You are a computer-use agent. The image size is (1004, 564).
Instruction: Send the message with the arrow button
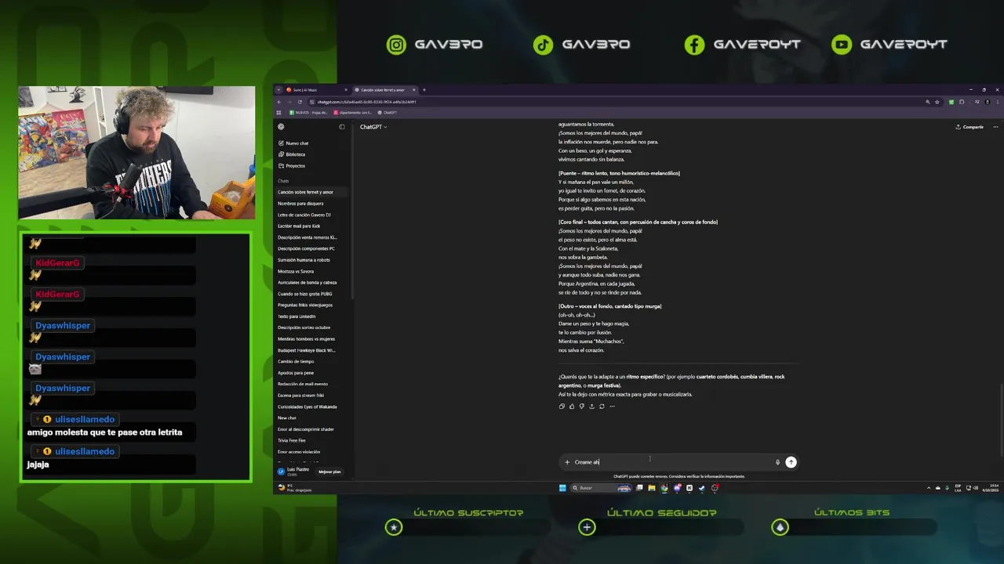(x=791, y=462)
